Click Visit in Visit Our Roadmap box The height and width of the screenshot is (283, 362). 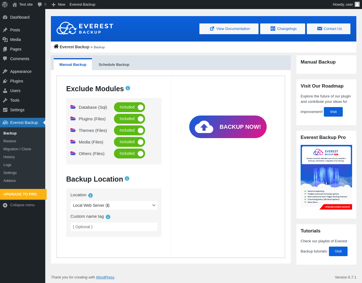point(333,112)
